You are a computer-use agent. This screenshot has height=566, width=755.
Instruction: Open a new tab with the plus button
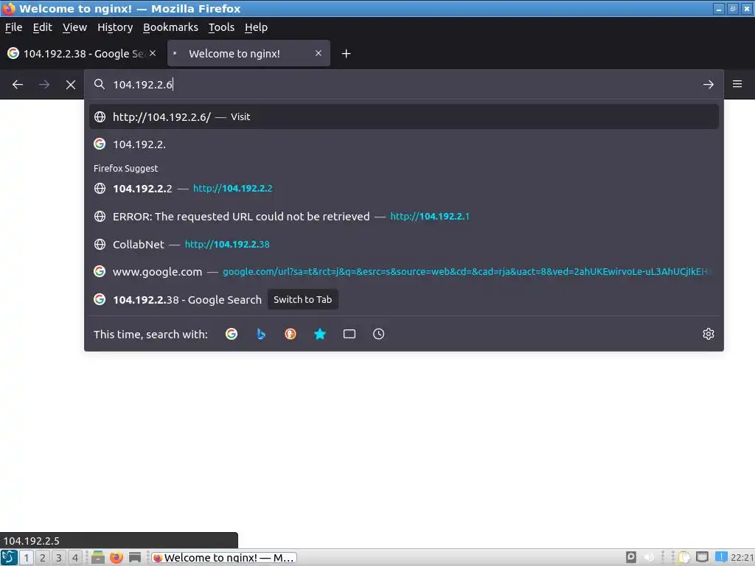pos(347,53)
